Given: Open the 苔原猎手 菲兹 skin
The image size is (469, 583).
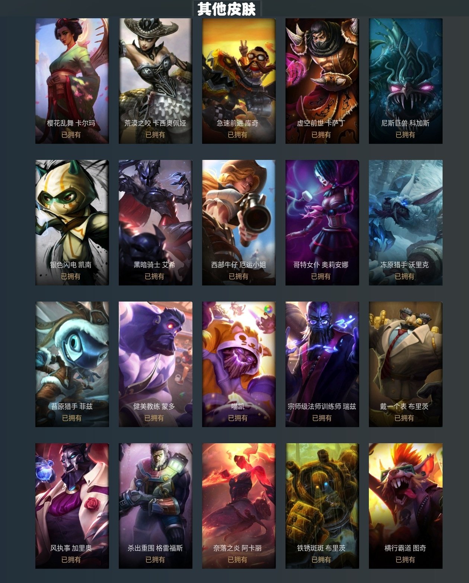Looking at the screenshot, I should pos(72,364).
